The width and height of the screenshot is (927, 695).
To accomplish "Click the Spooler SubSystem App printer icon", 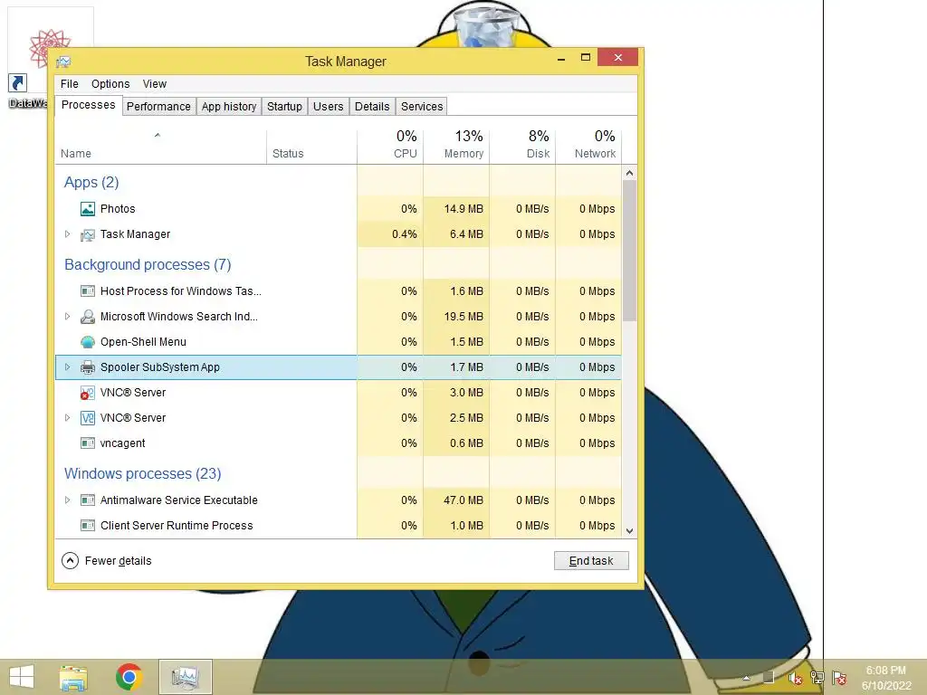I will pyautogui.click(x=88, y=367).
